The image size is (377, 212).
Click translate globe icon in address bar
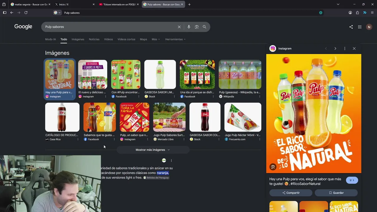tap(321, 13)
